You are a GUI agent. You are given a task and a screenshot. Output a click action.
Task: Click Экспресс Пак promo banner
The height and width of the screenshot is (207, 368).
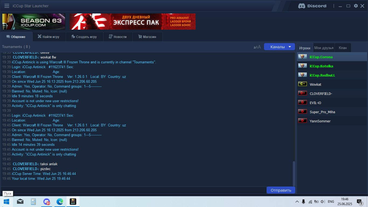(x=133, y=22)
